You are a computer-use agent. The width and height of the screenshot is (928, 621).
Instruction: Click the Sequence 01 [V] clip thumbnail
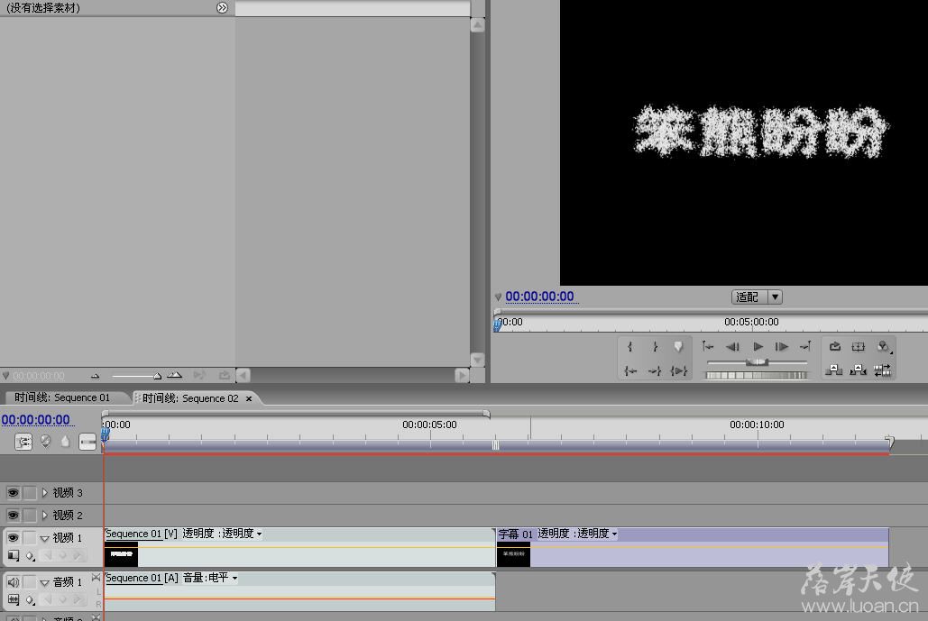coord(122,554)
